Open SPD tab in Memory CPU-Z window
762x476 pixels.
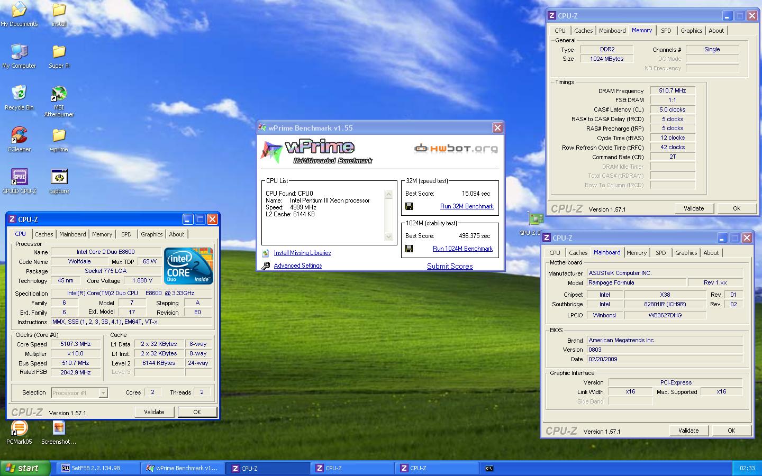(666, 31)
